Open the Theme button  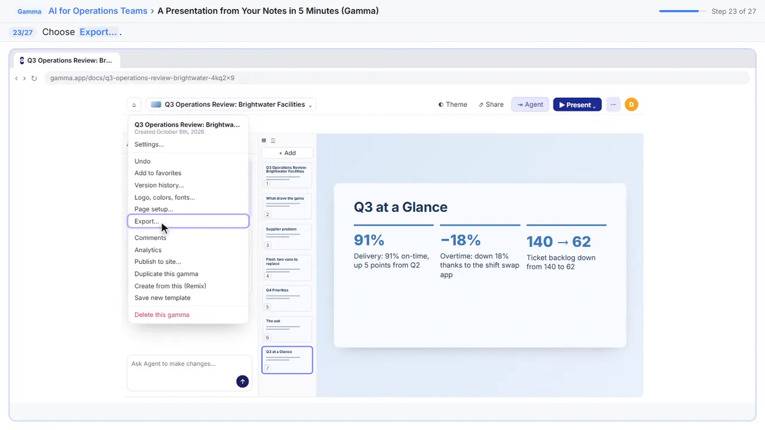point(453,105)
